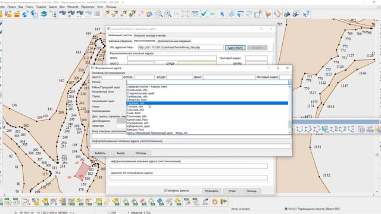Viewport: 381px width, 214px height.
Task: Click Помощь button in Формирование адреса dialog
Action: click(141, 153)
